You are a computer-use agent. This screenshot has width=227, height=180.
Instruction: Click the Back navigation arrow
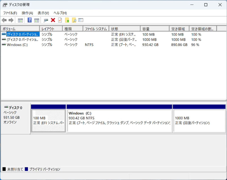coord(4,20)
